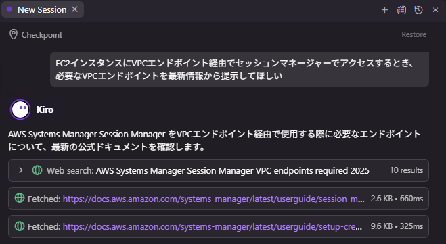
Task: Close the New Session tab
Action: tap(74, 9)
